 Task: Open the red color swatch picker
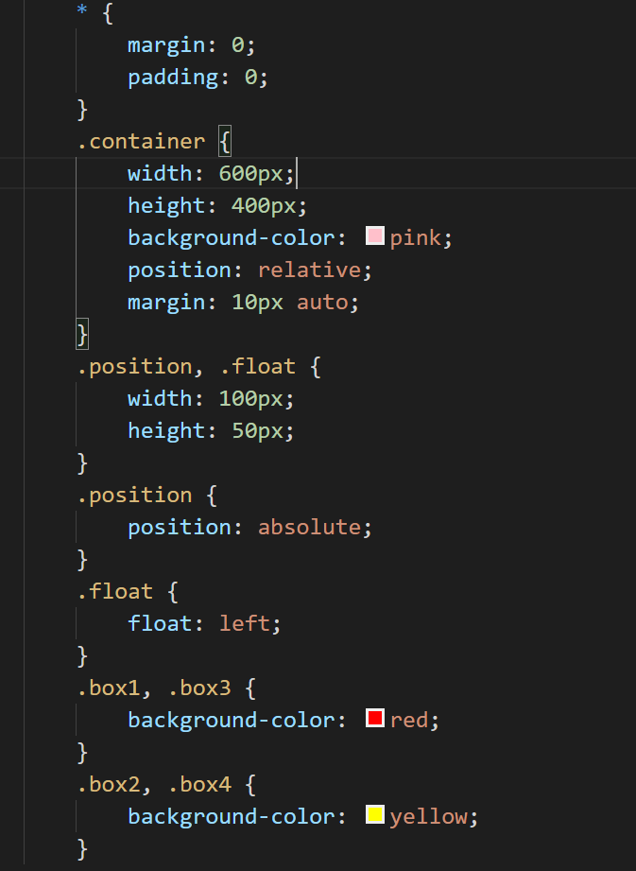click(x=375, y=718)
